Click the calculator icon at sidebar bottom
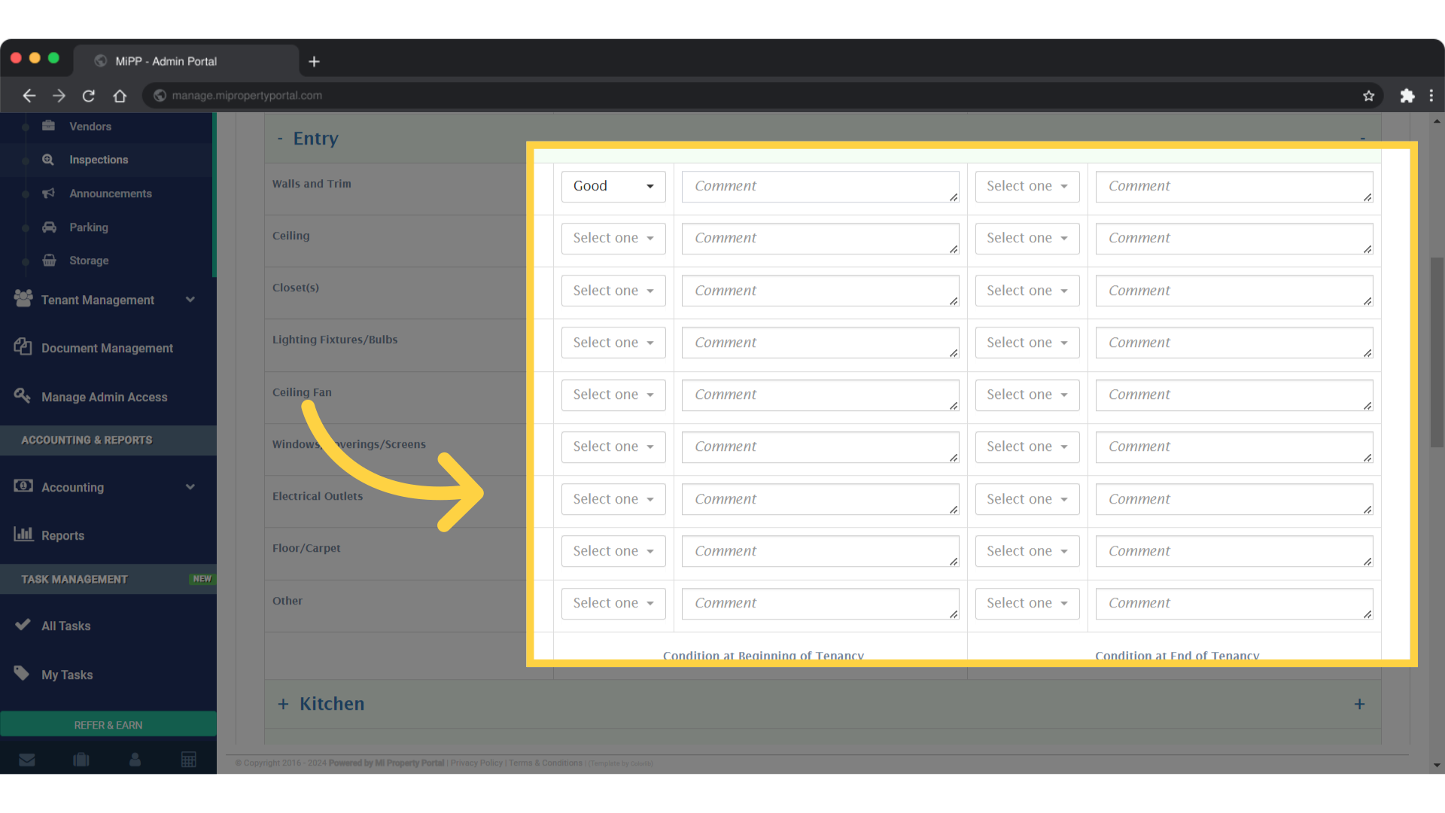Viewport: 1445px width, 813px height. pyautogui.click(x=189, y=760)
